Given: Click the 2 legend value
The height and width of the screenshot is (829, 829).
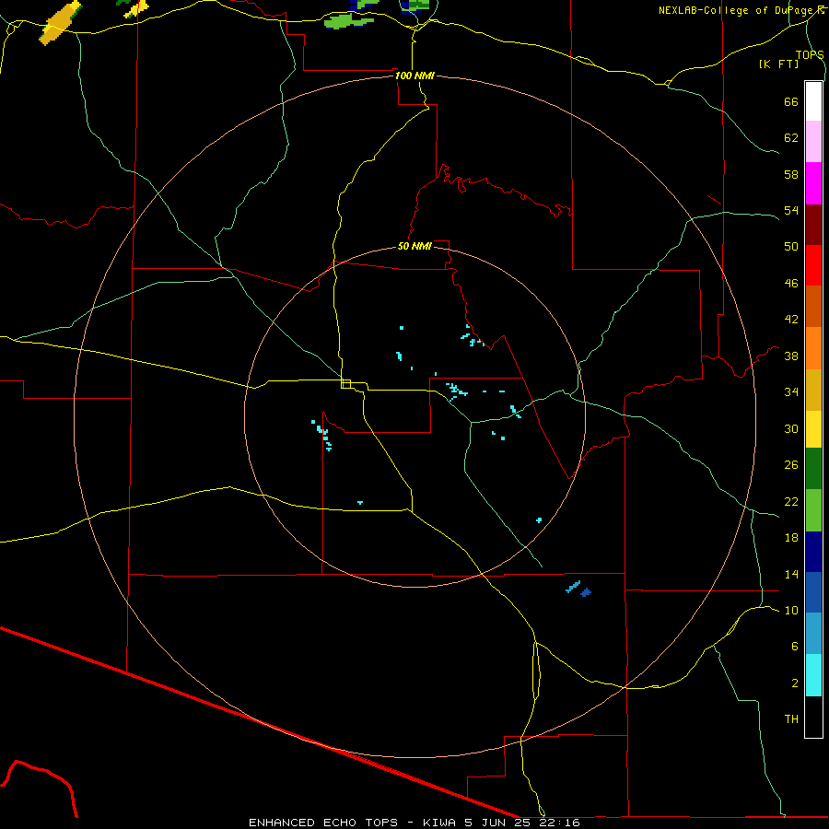Looking at the screenshot, I should (795, 683).
